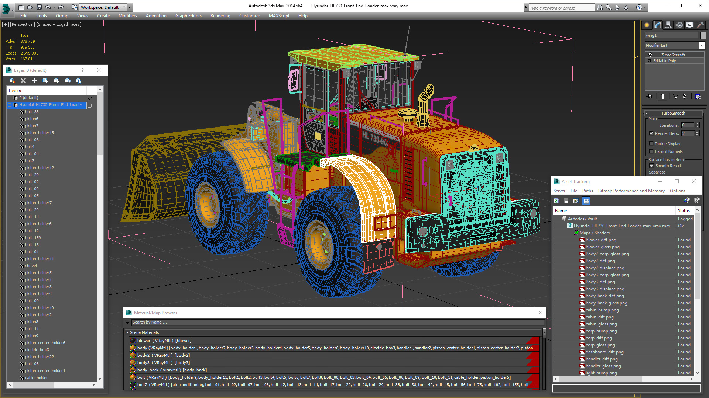This screenshot has width=709, height=398.
Task: Click Configure Modifier Sets icon
Action: (x=698, y=97)
